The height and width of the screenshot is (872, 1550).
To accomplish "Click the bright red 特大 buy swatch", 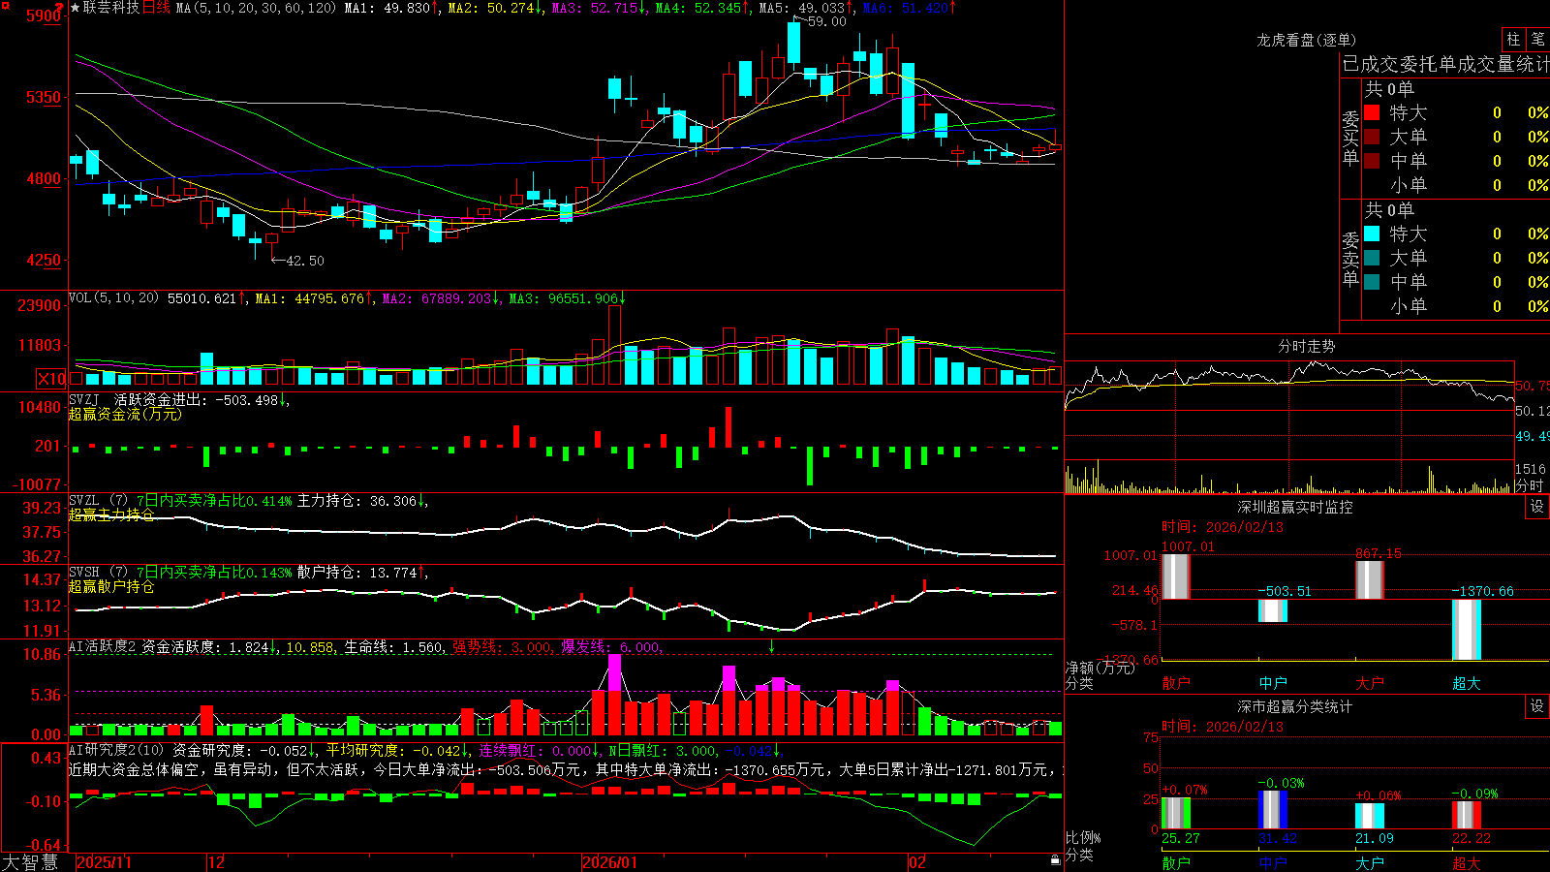I will [1372, 112].
